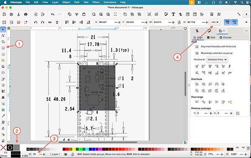
Task: Show next palette row arrow down
Action: [243, 148]
